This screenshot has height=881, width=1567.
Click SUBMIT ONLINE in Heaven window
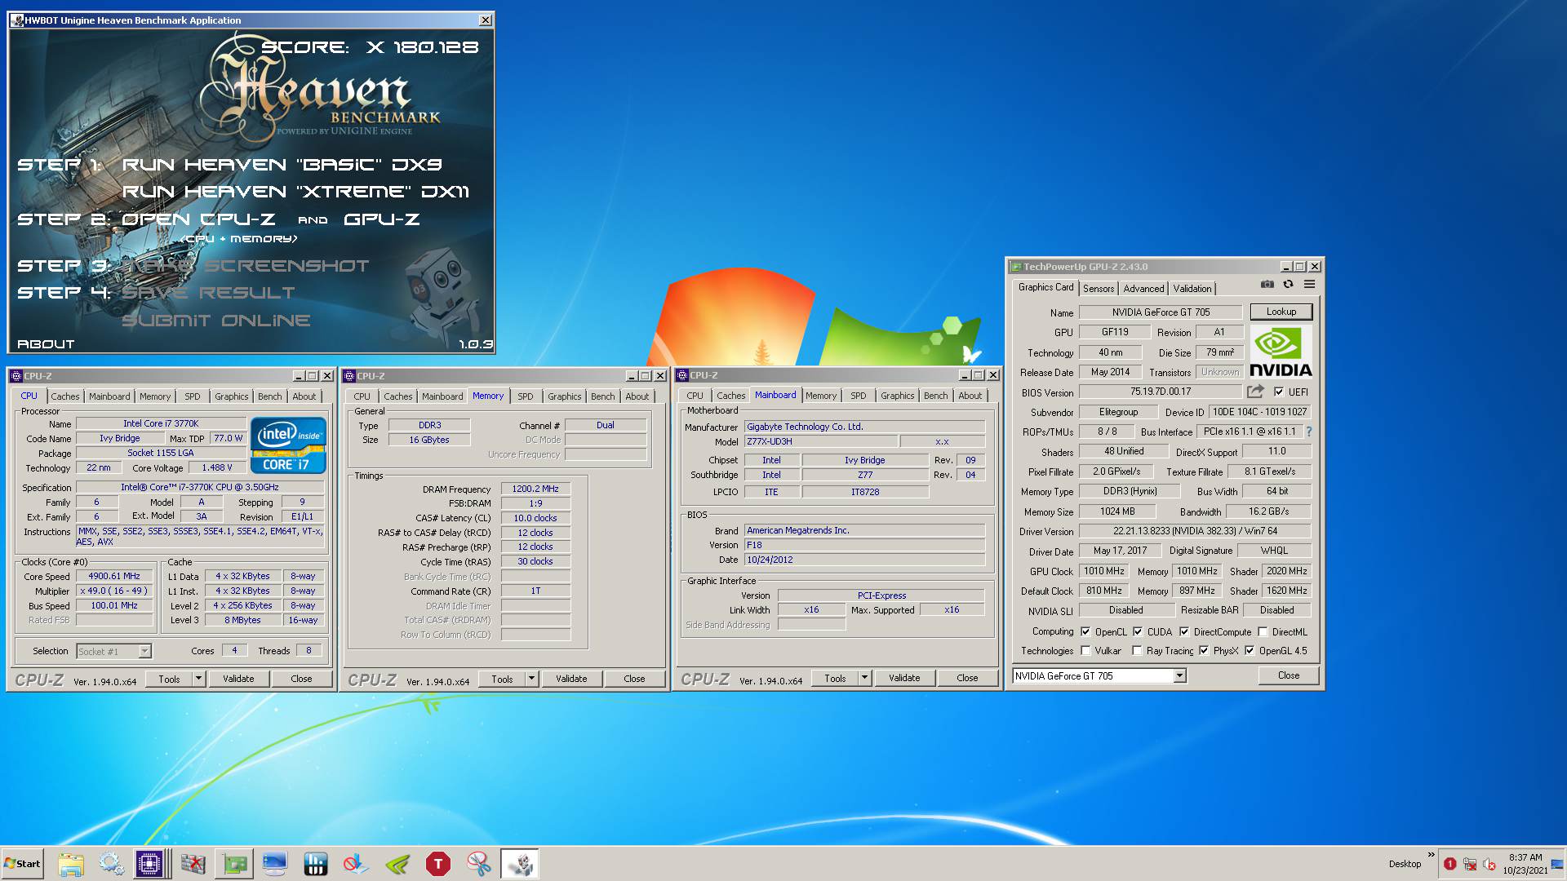click(x=216, y=321)
